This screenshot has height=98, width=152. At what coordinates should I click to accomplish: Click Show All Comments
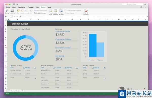coord(40,13)
